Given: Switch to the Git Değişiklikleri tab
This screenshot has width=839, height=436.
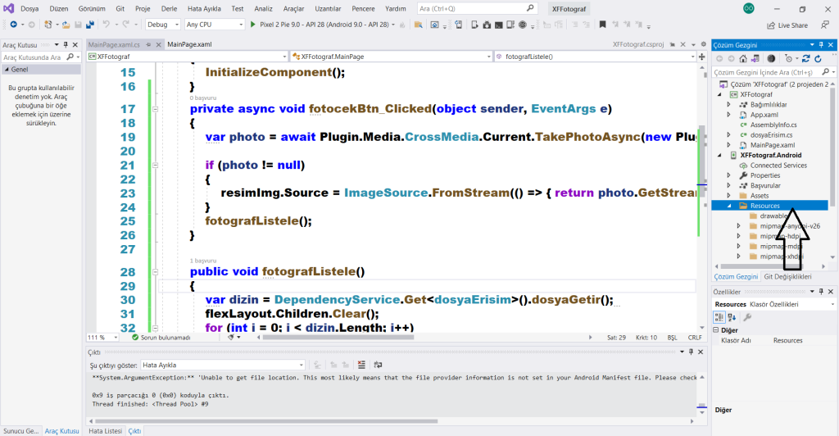Looking at the screenshot, I should (787, 277).
